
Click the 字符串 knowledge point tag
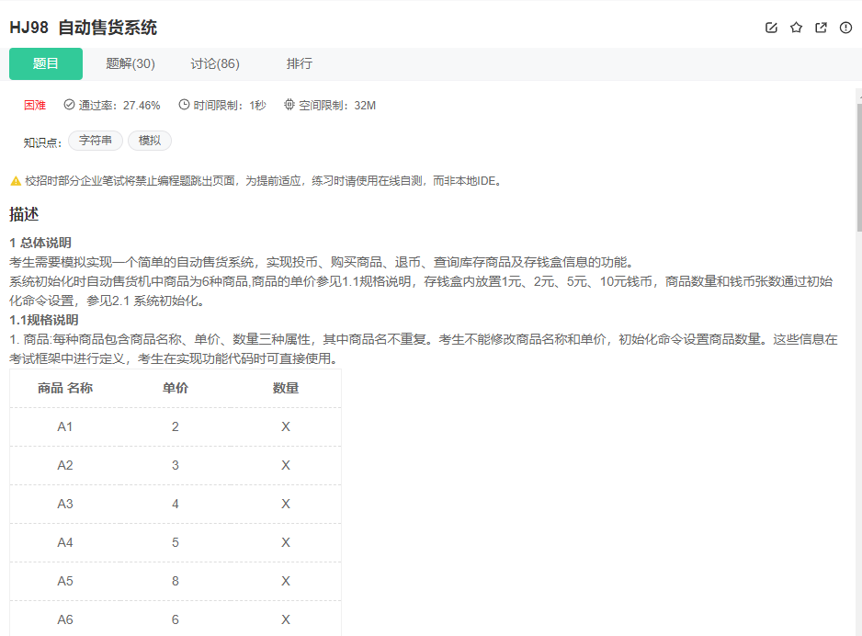[96, 140]
